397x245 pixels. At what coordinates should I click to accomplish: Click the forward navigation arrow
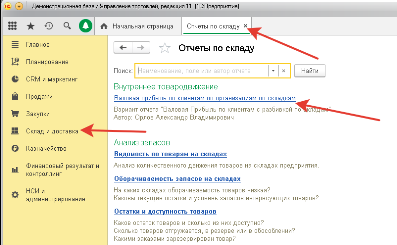141,48
